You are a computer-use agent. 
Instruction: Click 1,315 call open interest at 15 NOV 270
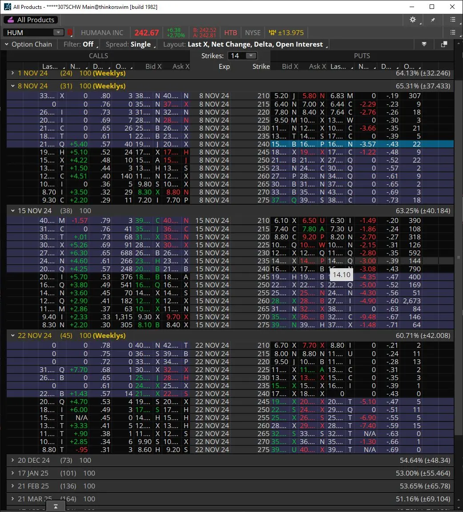[124, 317]
